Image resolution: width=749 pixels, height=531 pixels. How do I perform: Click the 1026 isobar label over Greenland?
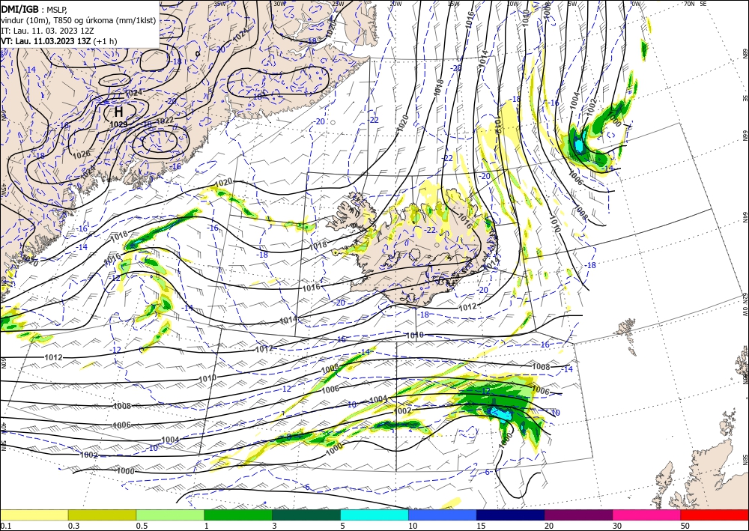point(81,154)
